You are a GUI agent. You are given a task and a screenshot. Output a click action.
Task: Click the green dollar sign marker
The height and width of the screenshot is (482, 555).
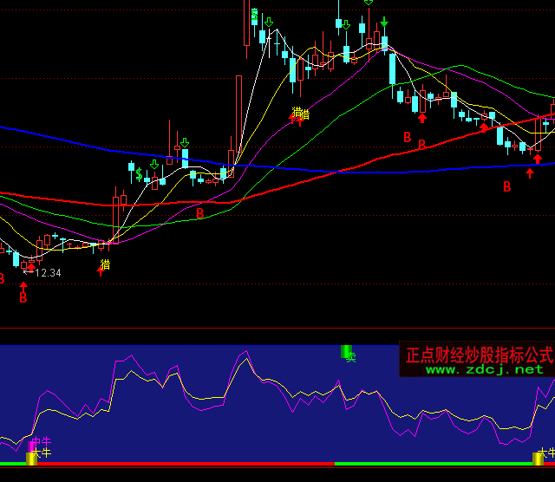pos(139,174)
